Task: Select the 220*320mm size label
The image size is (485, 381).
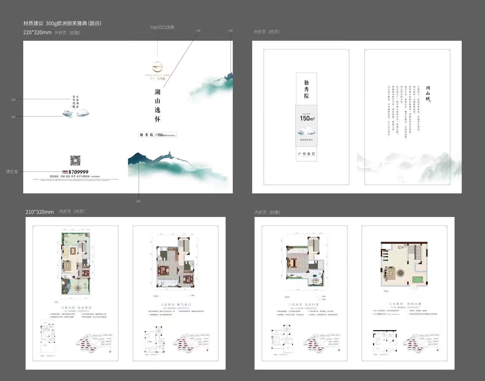Action: click(37, 32)
